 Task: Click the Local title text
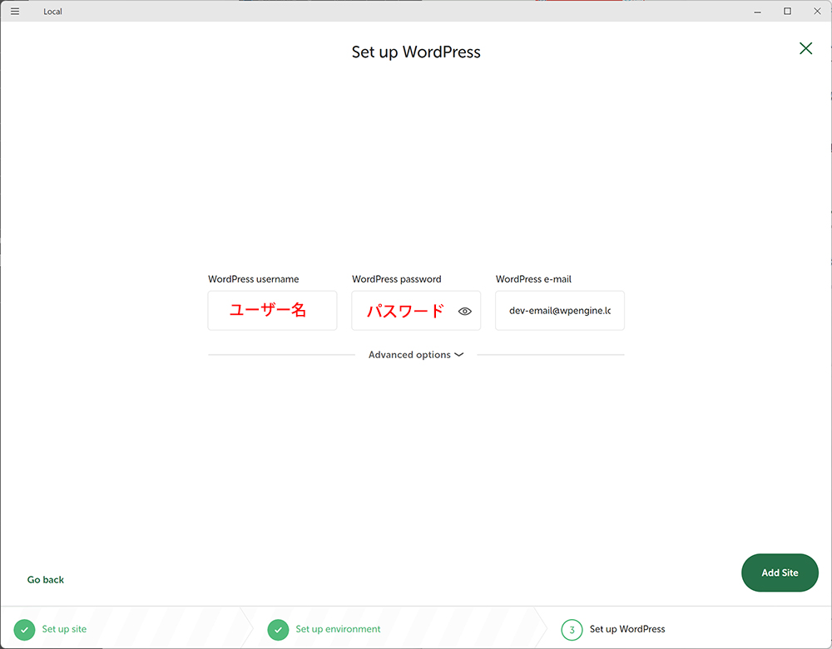pyautogui.click(x=52, y=12)
